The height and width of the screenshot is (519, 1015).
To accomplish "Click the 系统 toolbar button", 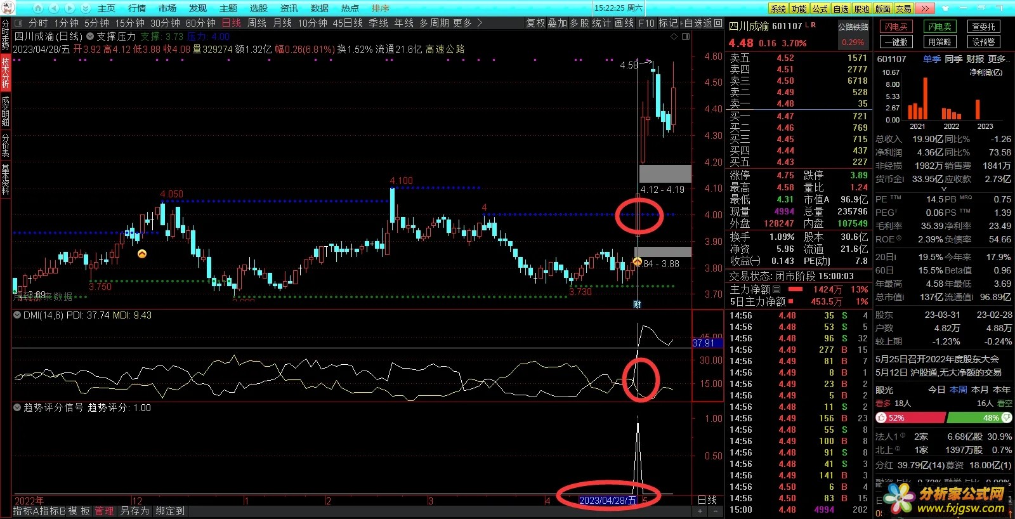I will tap(778, 8).
